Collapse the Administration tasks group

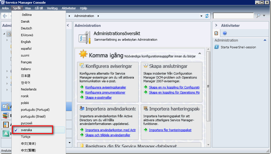coord(265,40)
